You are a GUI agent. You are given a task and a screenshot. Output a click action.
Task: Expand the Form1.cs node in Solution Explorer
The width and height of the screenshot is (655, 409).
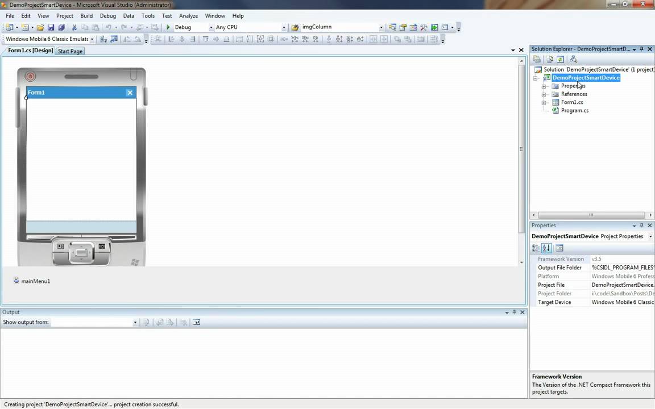544,103
